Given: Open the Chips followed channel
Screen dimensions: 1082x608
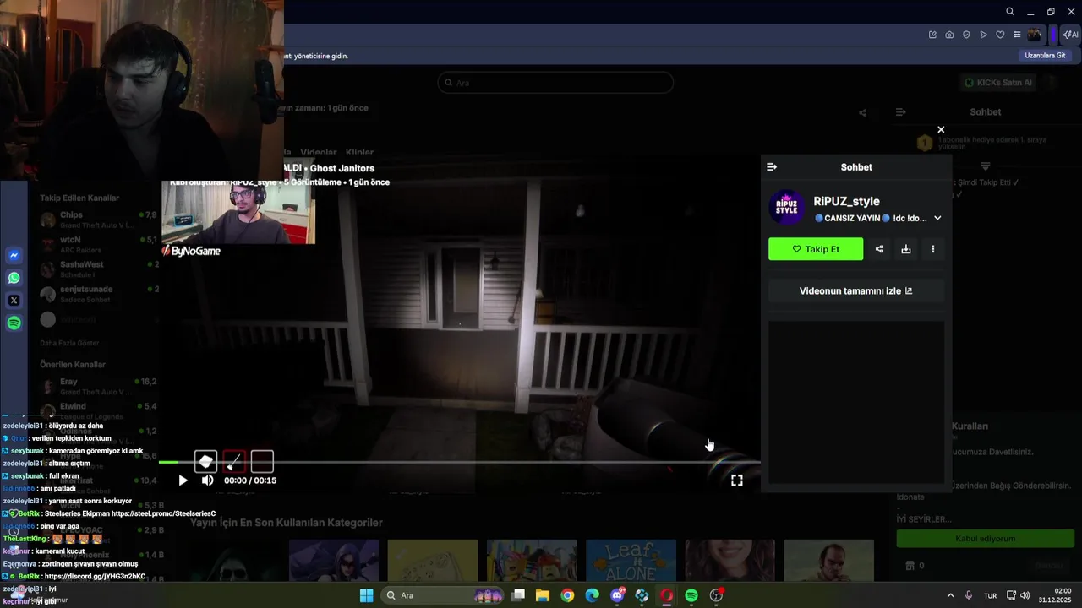Looking at the screenshot, I should click(99, 220).
